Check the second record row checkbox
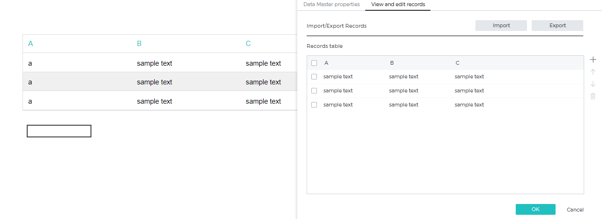The height and width of the screenshot is (219, 602). point(314,91)
